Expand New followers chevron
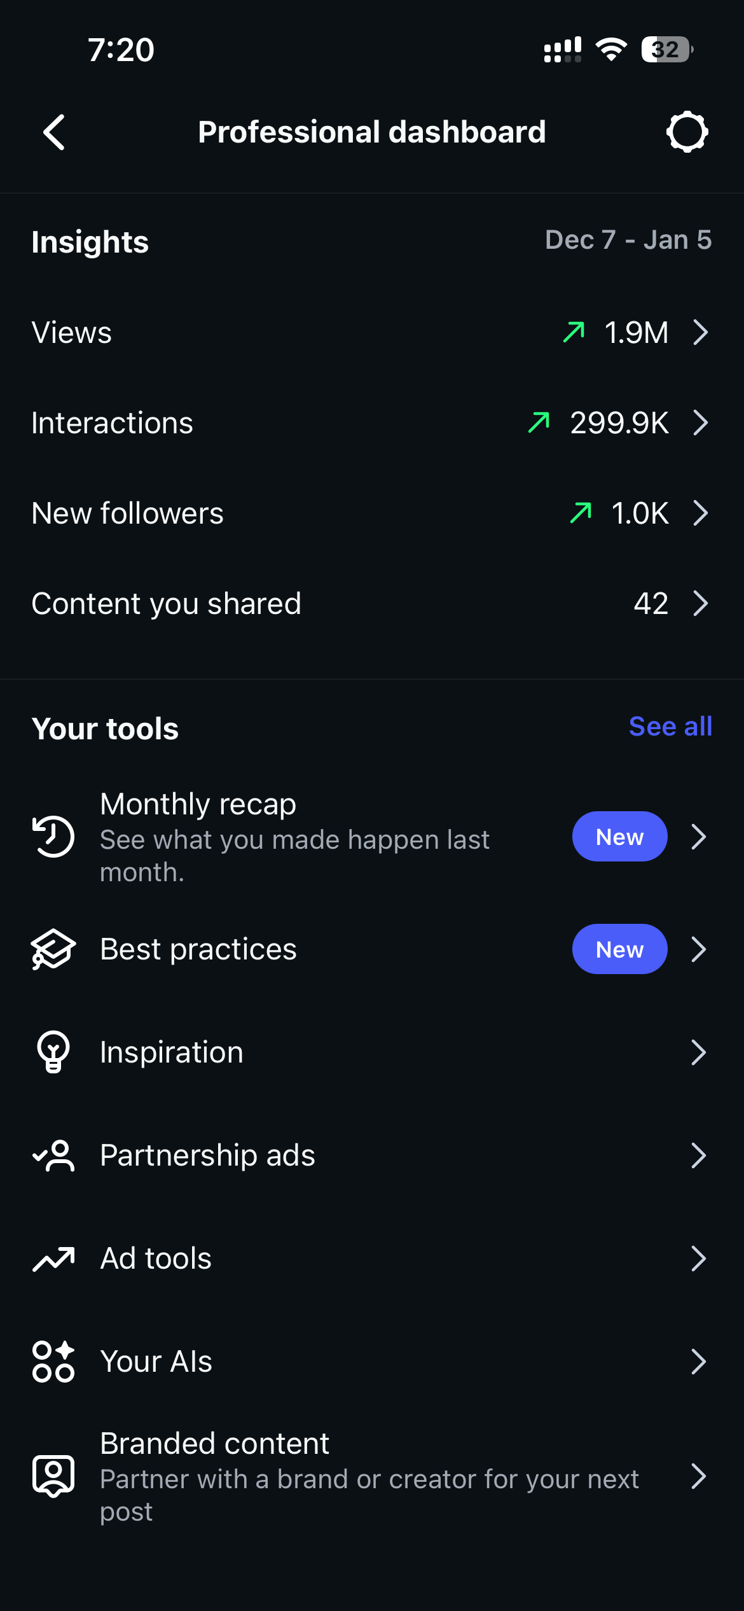The height and width of the screenshot is (1611, 744). tap(700, 513)
